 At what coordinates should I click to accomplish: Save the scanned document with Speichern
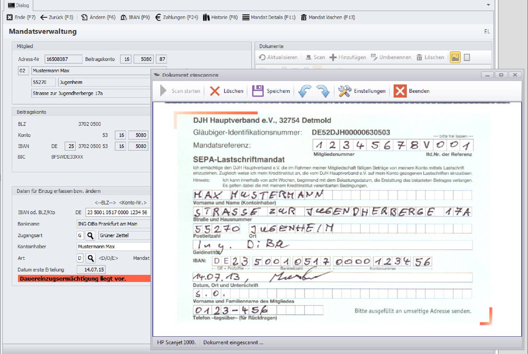point(271,91)
